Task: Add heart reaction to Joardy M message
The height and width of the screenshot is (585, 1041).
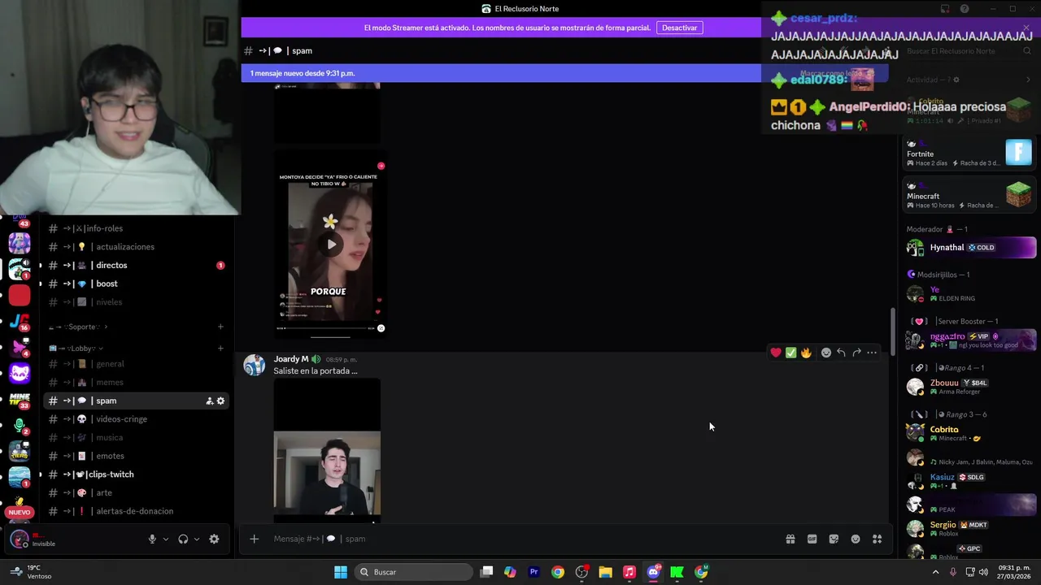Action: point(776,353)
